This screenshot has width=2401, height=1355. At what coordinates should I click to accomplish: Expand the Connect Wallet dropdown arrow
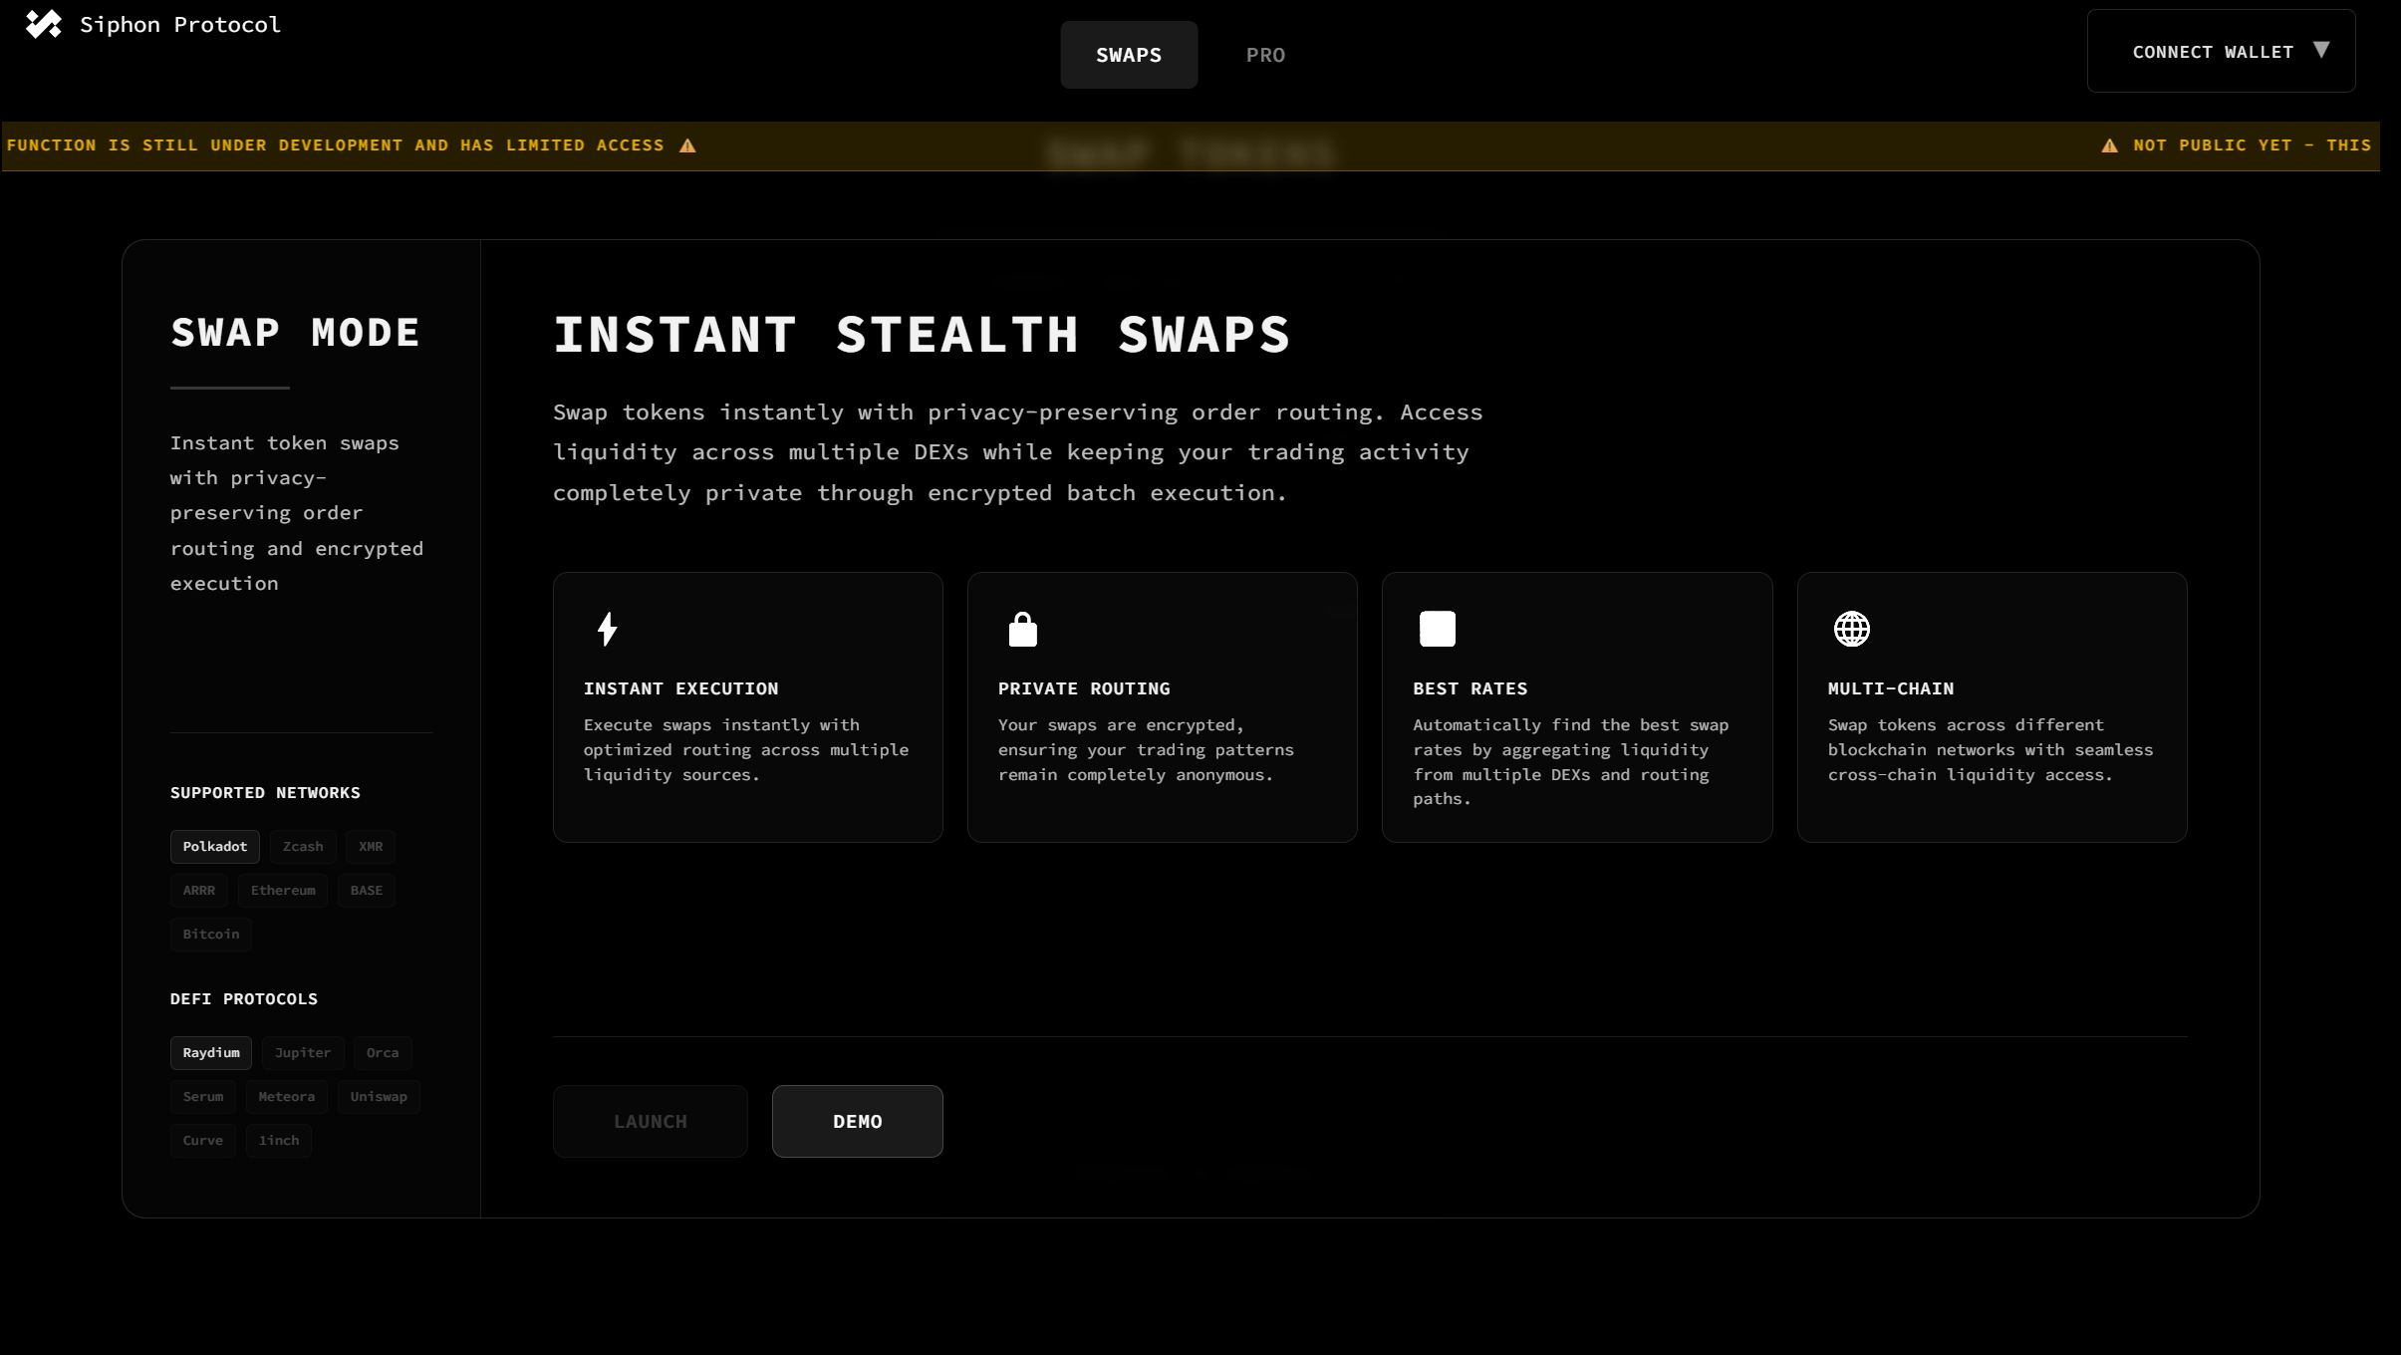[2321, 50]
